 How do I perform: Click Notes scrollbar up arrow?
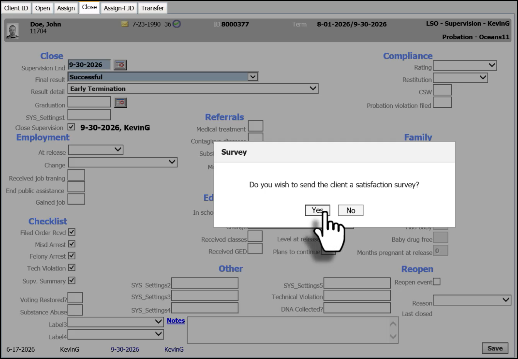click(x=393, y=324)
